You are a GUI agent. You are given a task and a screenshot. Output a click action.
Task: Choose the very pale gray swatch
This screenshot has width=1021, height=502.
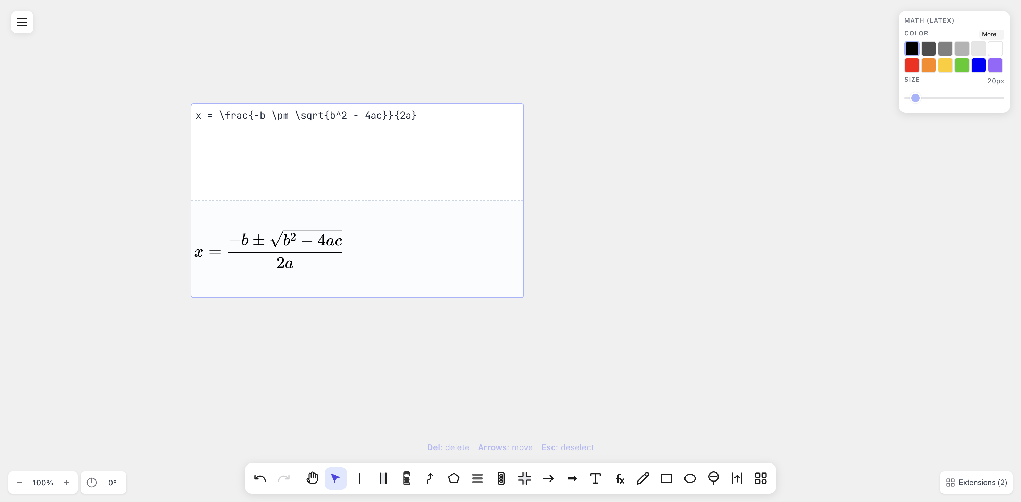[978, 48]
